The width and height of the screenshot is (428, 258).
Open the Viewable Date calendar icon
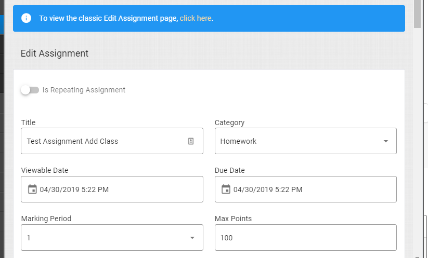(x=32, y=189)
